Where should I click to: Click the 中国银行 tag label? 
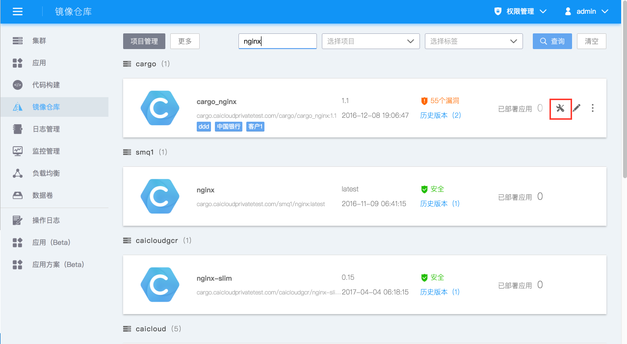click(x=228, y=127)
